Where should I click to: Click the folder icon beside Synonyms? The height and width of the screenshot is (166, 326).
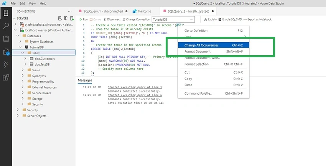29,76
